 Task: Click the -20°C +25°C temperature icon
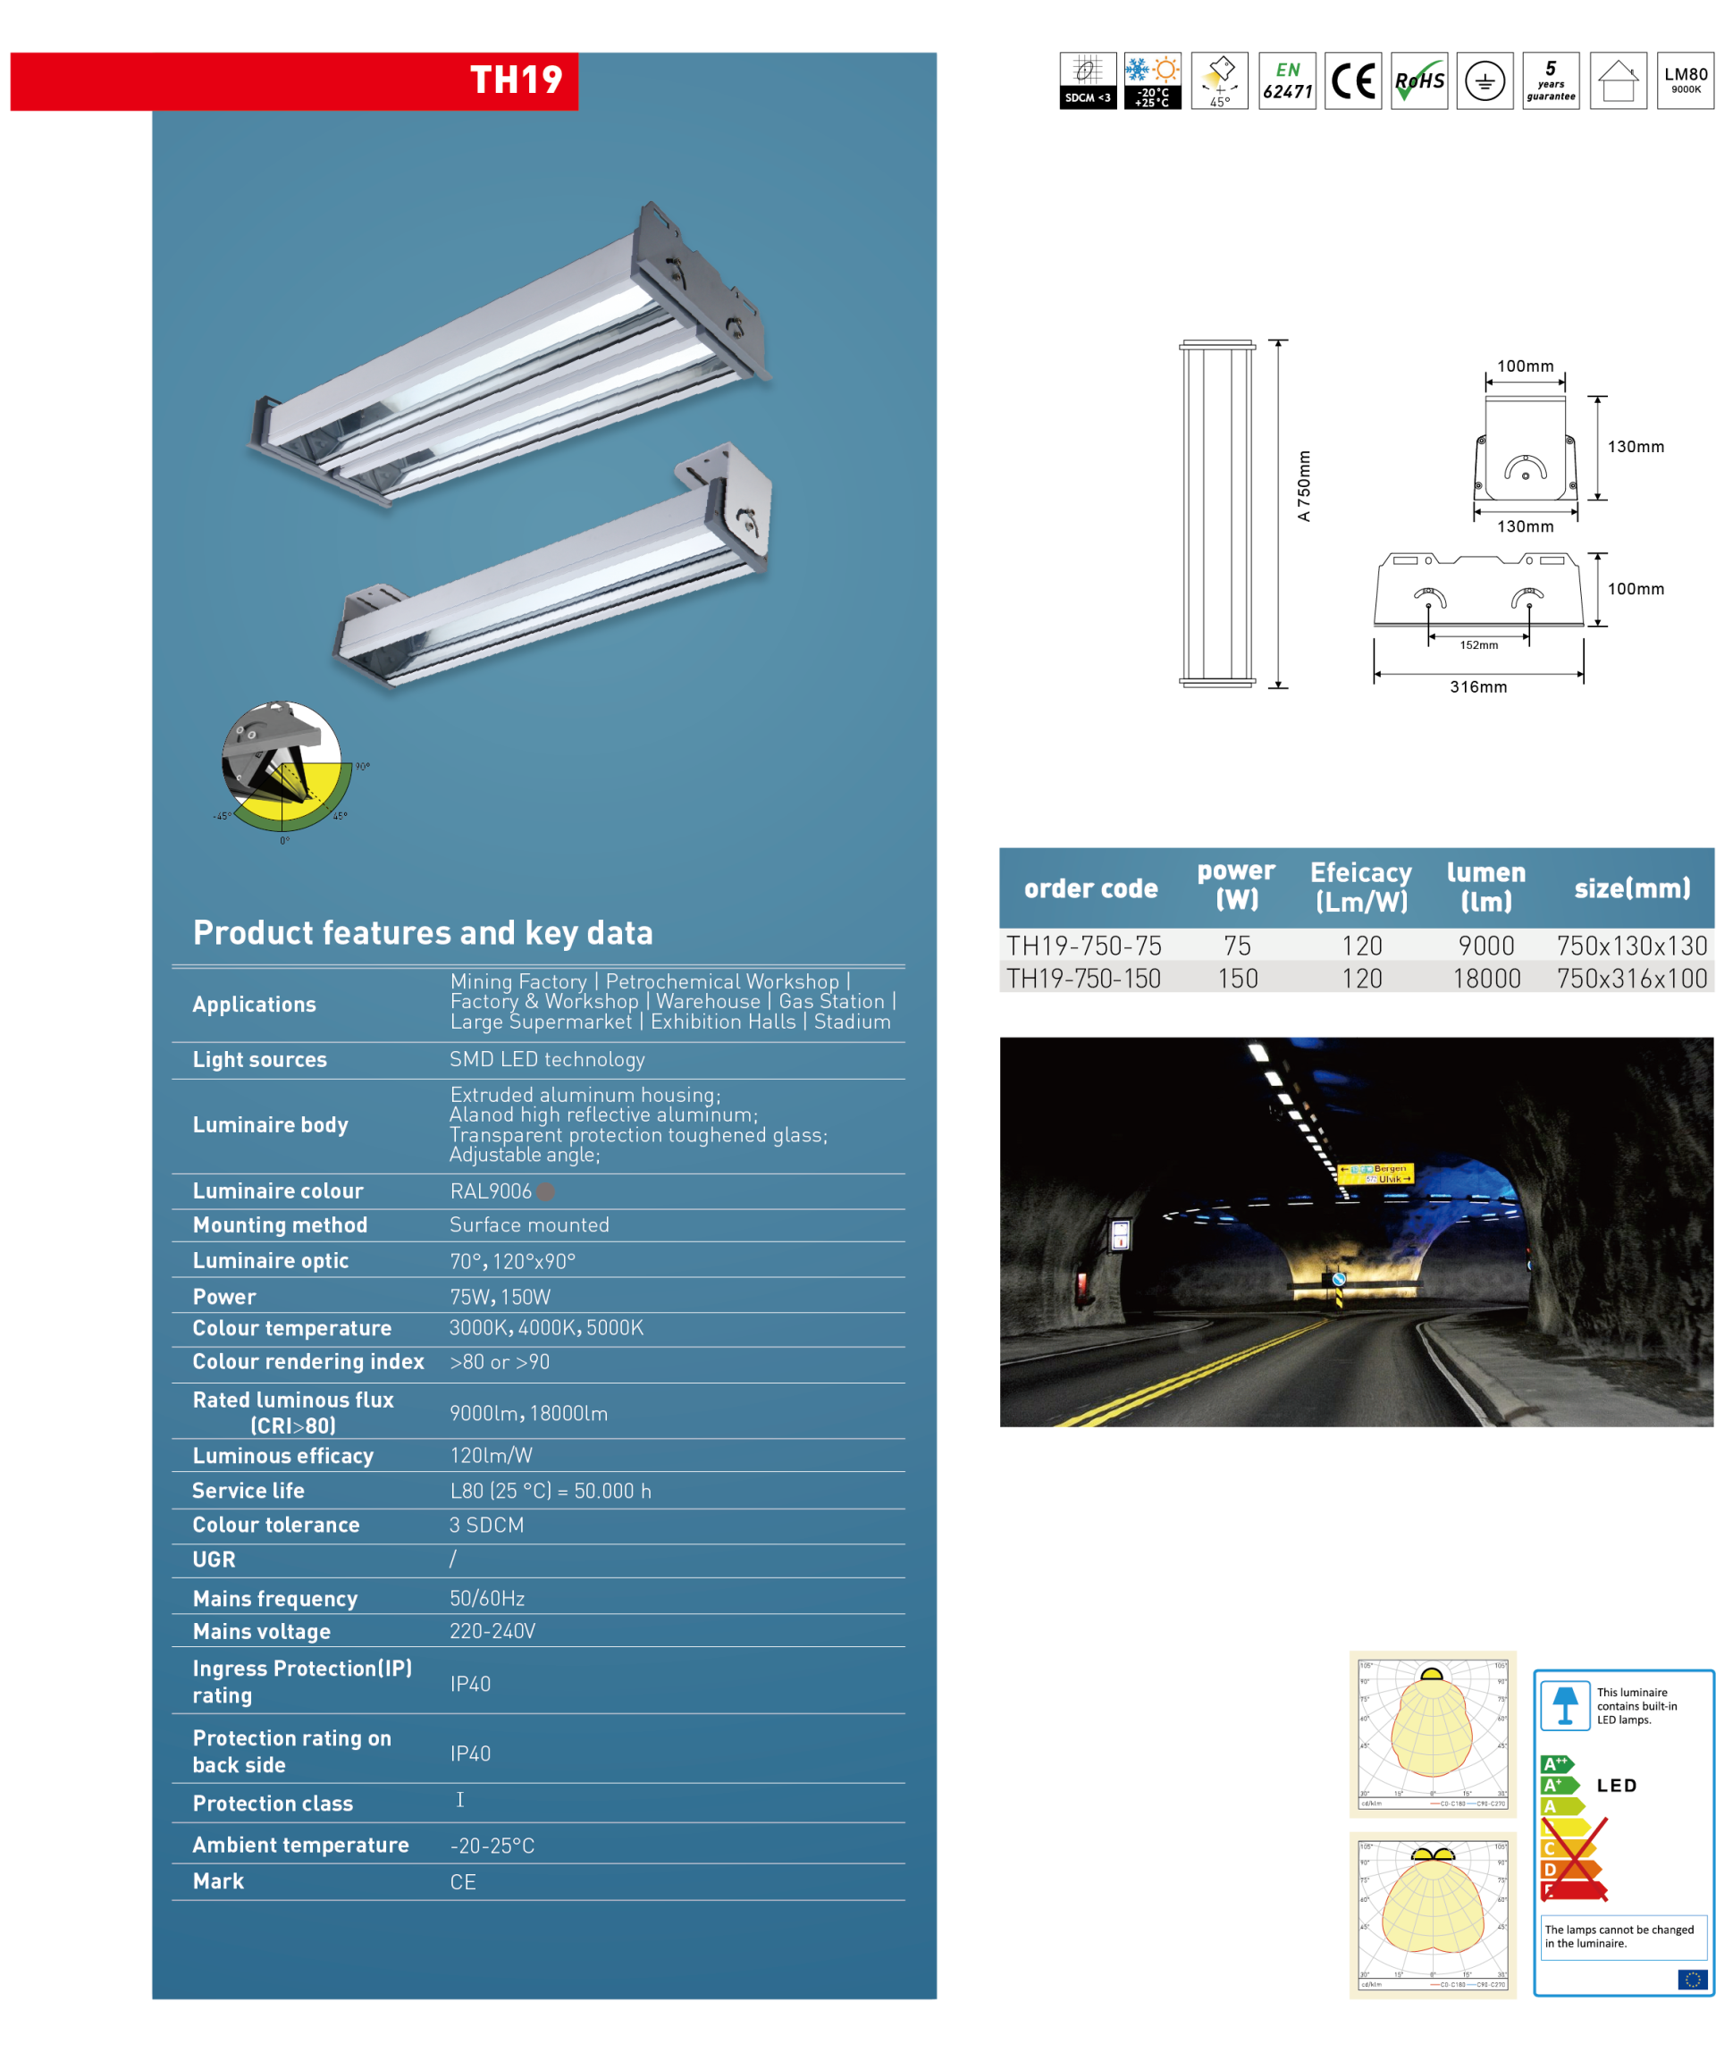point(1151,80)
